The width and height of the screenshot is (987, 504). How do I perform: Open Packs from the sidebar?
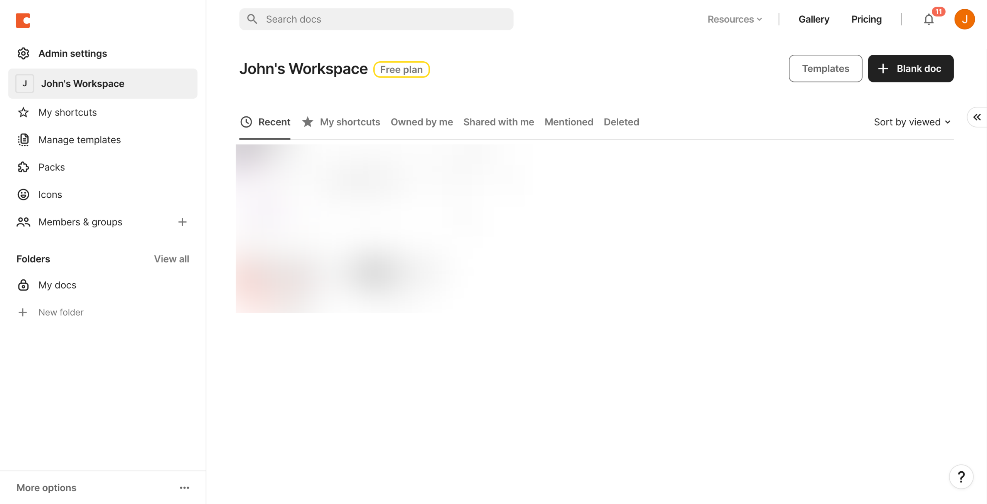(x=51, y=167)
